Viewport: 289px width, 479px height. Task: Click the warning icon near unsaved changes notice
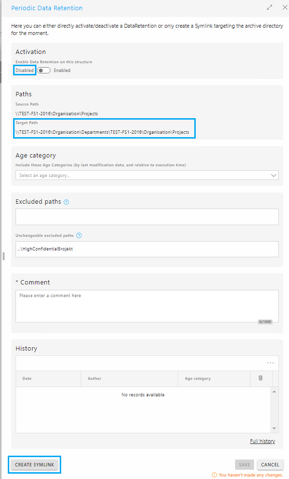tap(214, 475)
